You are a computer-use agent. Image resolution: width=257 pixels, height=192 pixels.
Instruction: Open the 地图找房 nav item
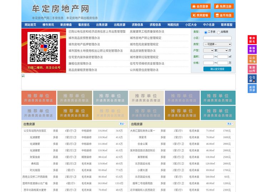[x=173, y=25]
